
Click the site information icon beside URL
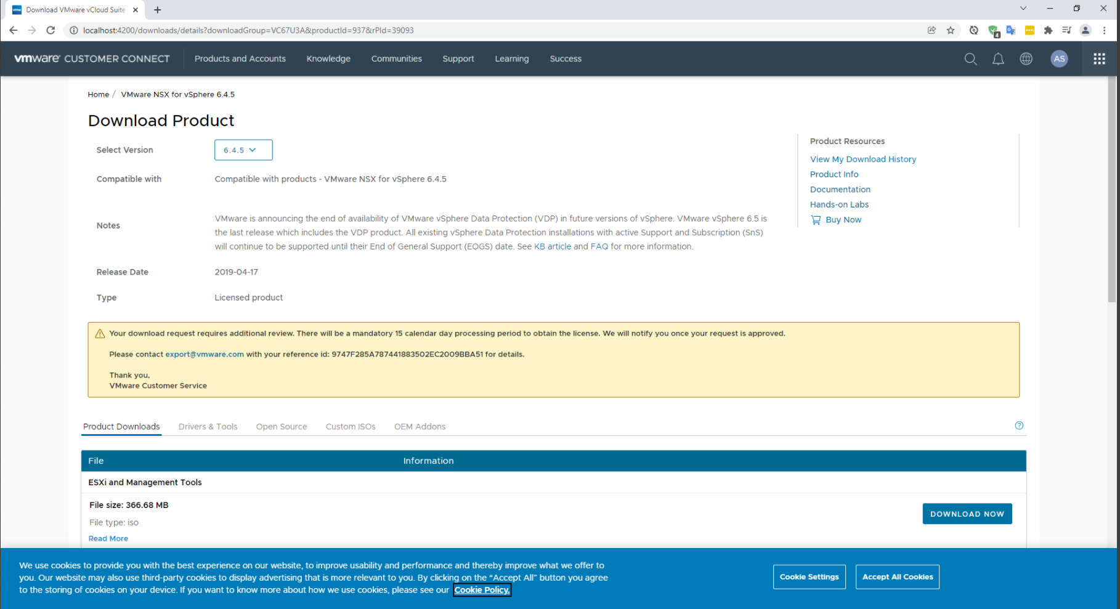(x=73, y=30)
